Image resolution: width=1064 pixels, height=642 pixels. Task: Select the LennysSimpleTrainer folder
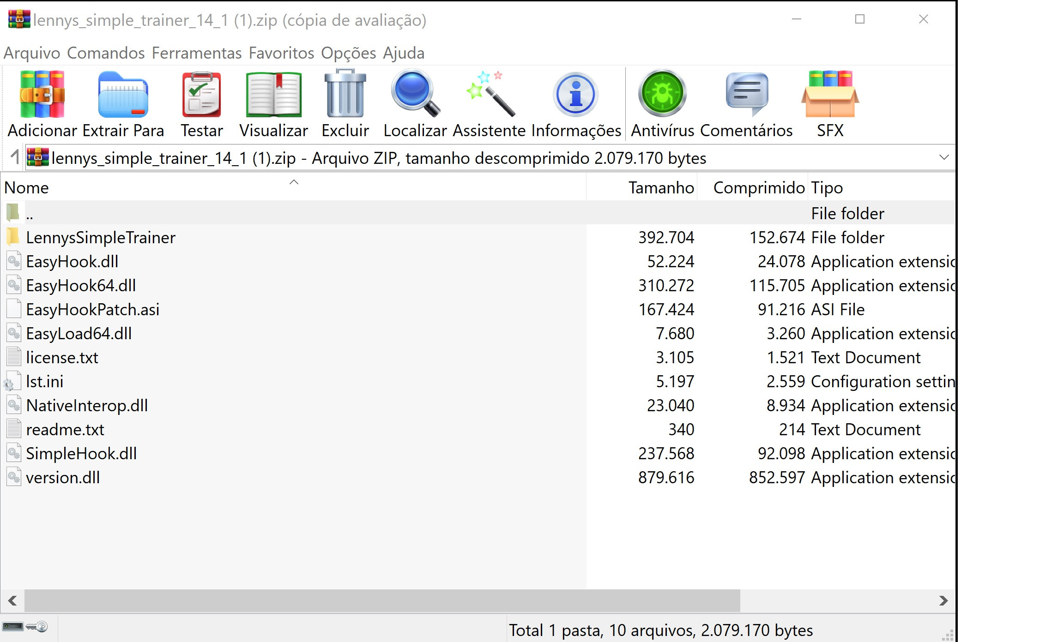click(x=101, y=238)
